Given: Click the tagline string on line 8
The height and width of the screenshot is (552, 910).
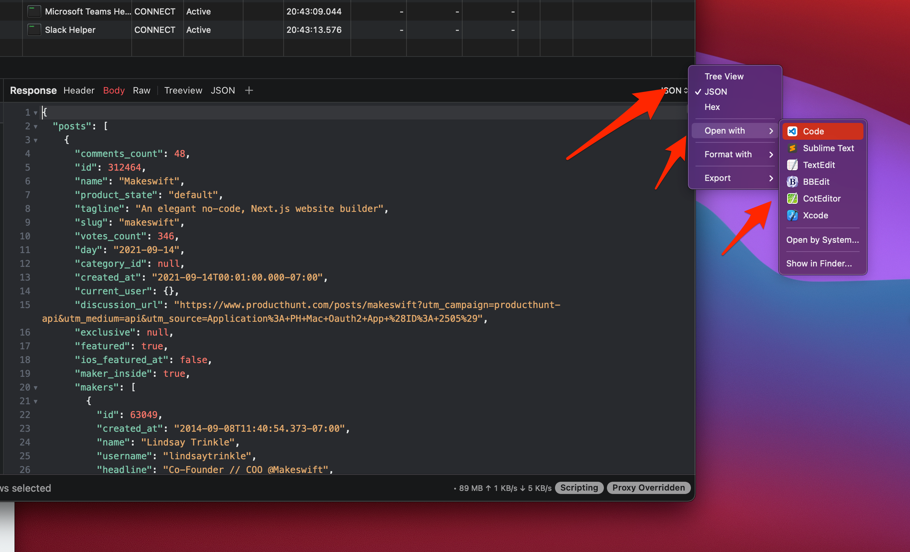Looking at the screenshot, I should click(x=260, y=209).
